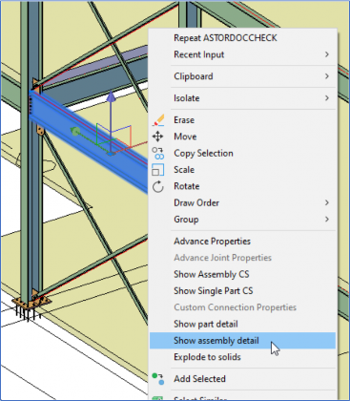Click the Erase icon in context menu
Image resolution: width=350 pixels, height=401 pixels.
pos(158,120)
